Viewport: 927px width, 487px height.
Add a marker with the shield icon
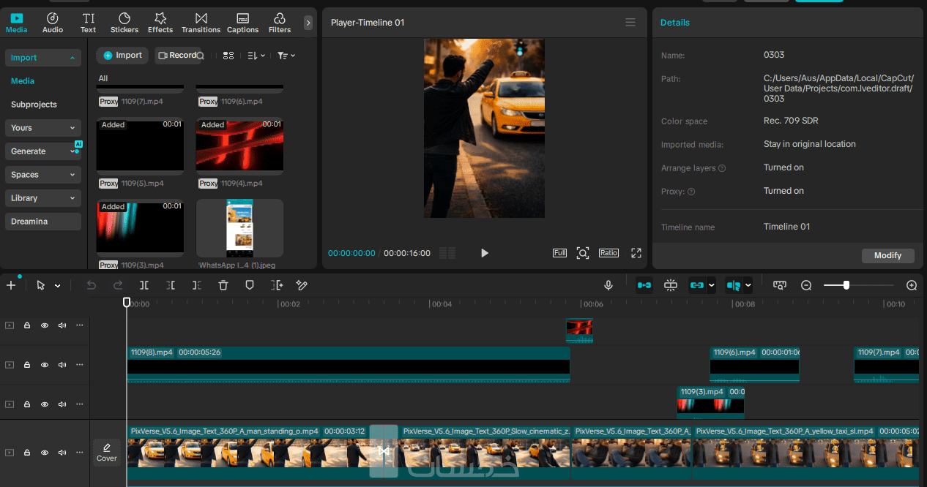click(x=250, y=285)
